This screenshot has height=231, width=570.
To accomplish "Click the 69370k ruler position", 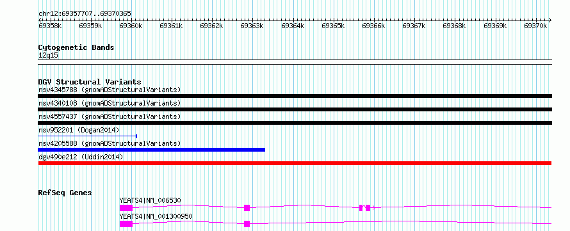I will (x=535, y=26).
